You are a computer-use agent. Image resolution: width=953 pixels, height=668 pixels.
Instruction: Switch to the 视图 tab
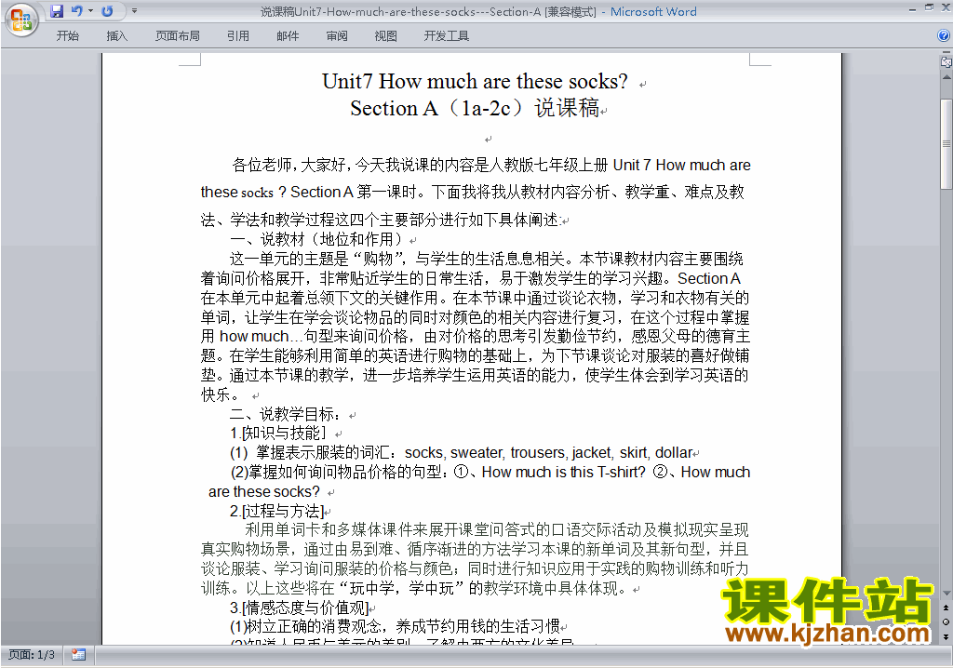386,36
